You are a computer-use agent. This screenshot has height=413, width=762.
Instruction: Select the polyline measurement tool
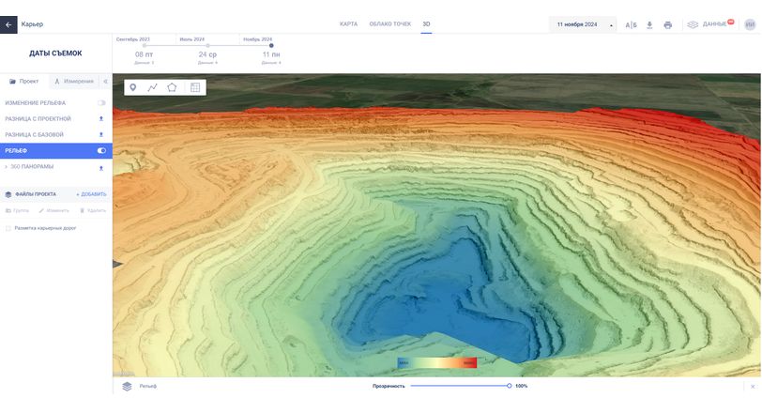tap(152, 87)
